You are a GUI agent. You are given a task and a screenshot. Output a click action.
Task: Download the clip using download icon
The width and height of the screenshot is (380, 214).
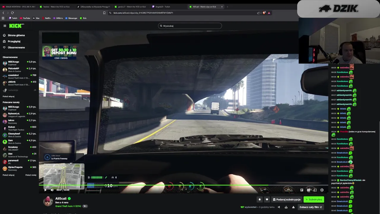coord(286,207)
